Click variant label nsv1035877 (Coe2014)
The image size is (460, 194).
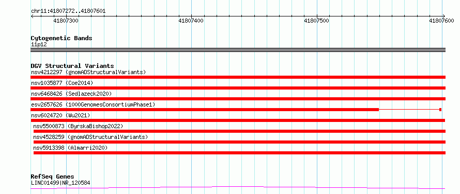(62, 83)
